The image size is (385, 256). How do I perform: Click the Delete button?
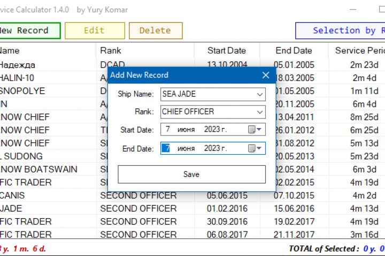(156, 30)
